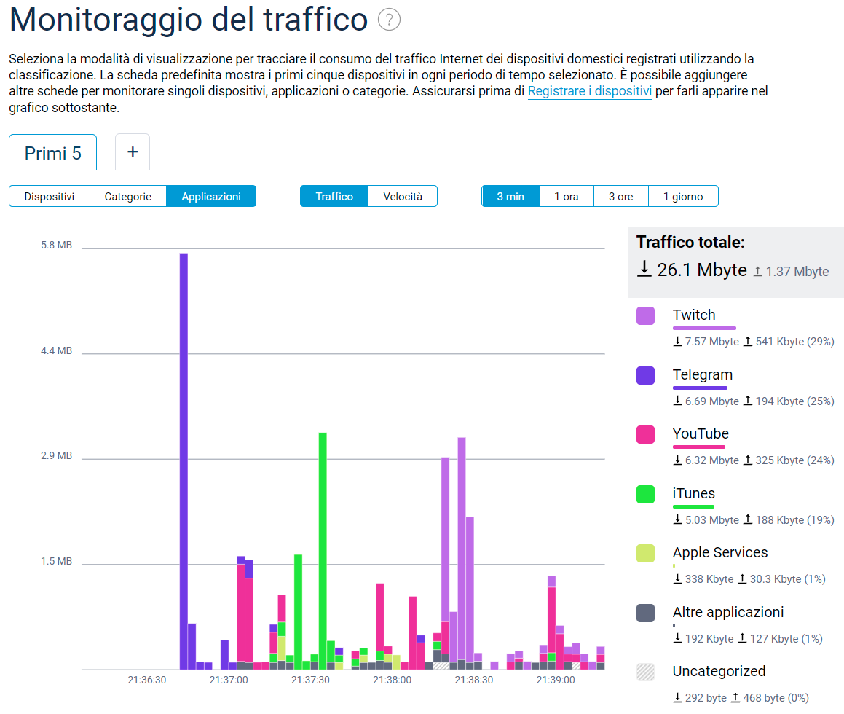Viewport: 844px width, 714px height.
Task: Click the Twitch color swatch
Action: click(x=645, y=315)
